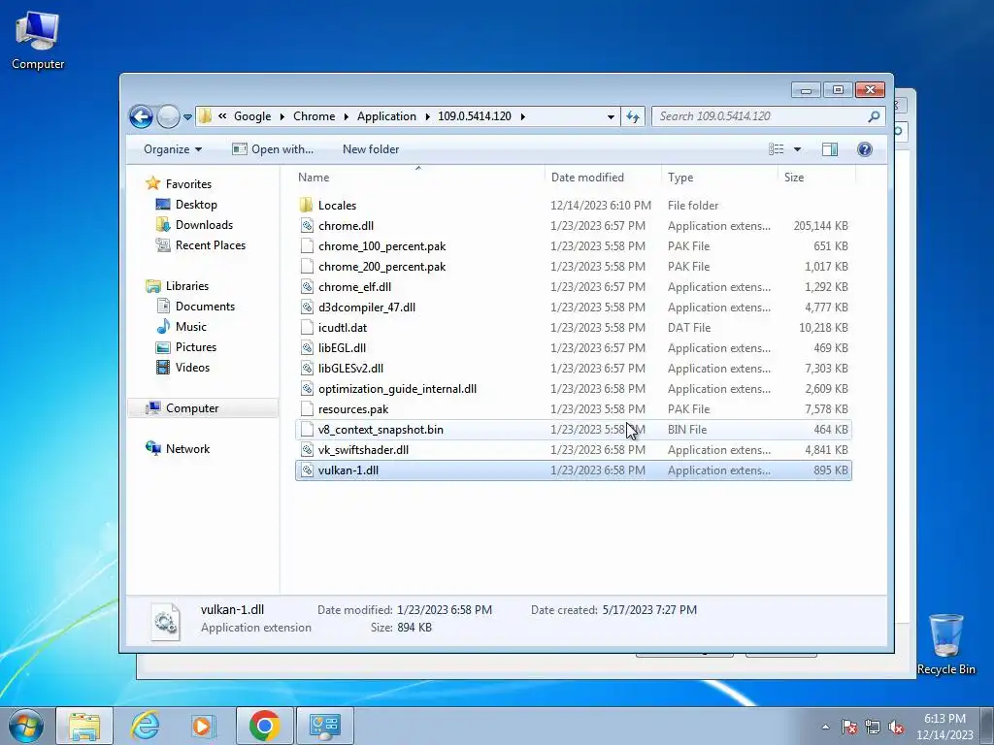The image size is (994, 745).
Task: Select the Locales folder icon
Action: (306, 206)
